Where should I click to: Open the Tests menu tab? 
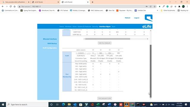click(113, 26)
